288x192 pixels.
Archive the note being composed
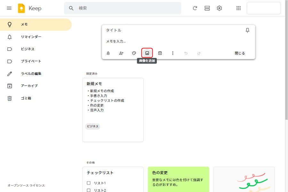pyautogui.click(x=160, y=53)
